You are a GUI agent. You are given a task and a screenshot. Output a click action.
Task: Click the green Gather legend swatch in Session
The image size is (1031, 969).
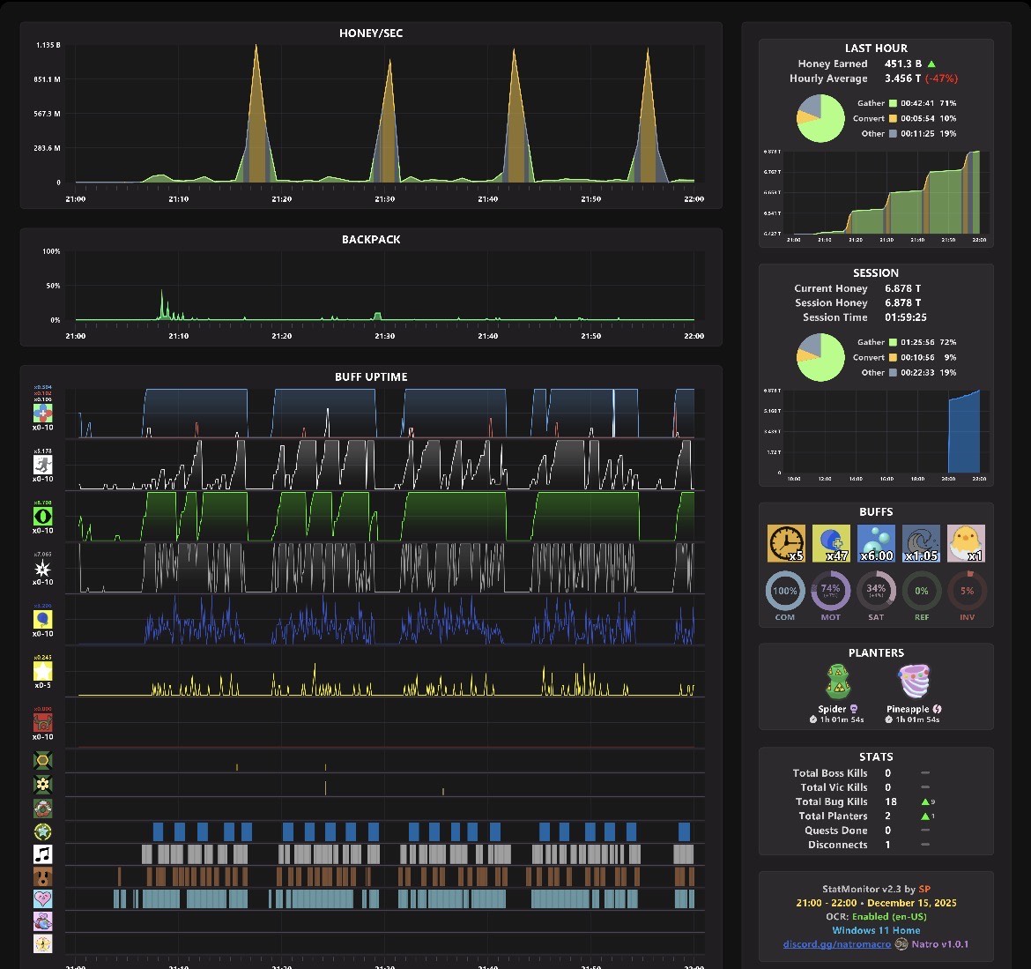point(893,342)
